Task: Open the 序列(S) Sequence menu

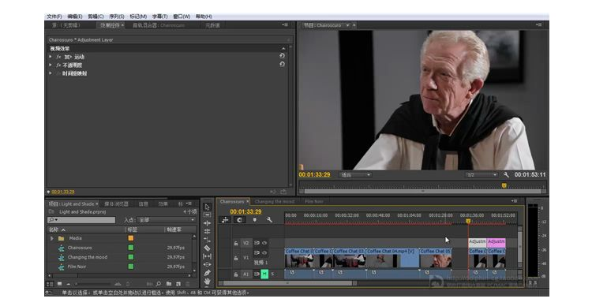Action: [117, 17]
